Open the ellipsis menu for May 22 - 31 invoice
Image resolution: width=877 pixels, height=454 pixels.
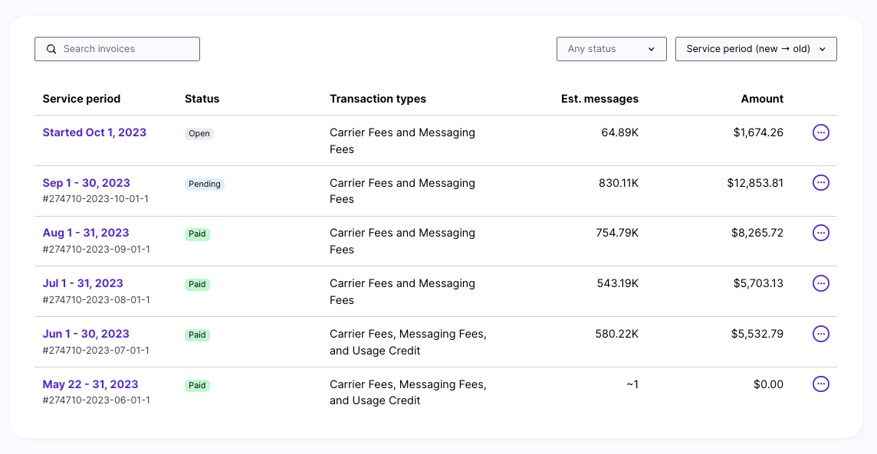820,384
